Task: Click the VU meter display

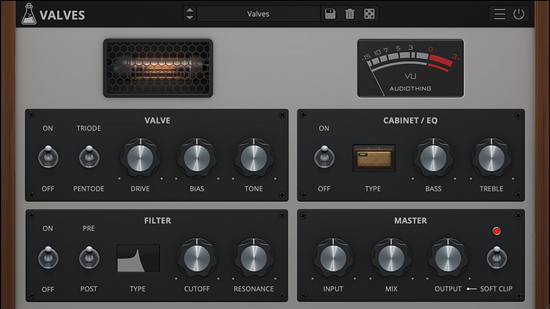Action: tap(410, 68)
